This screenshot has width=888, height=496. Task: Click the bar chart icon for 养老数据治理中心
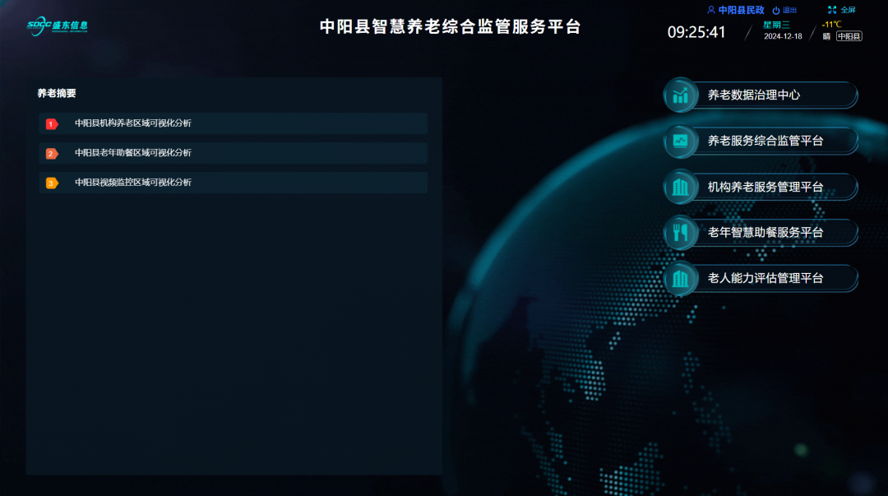pos(680,95)
